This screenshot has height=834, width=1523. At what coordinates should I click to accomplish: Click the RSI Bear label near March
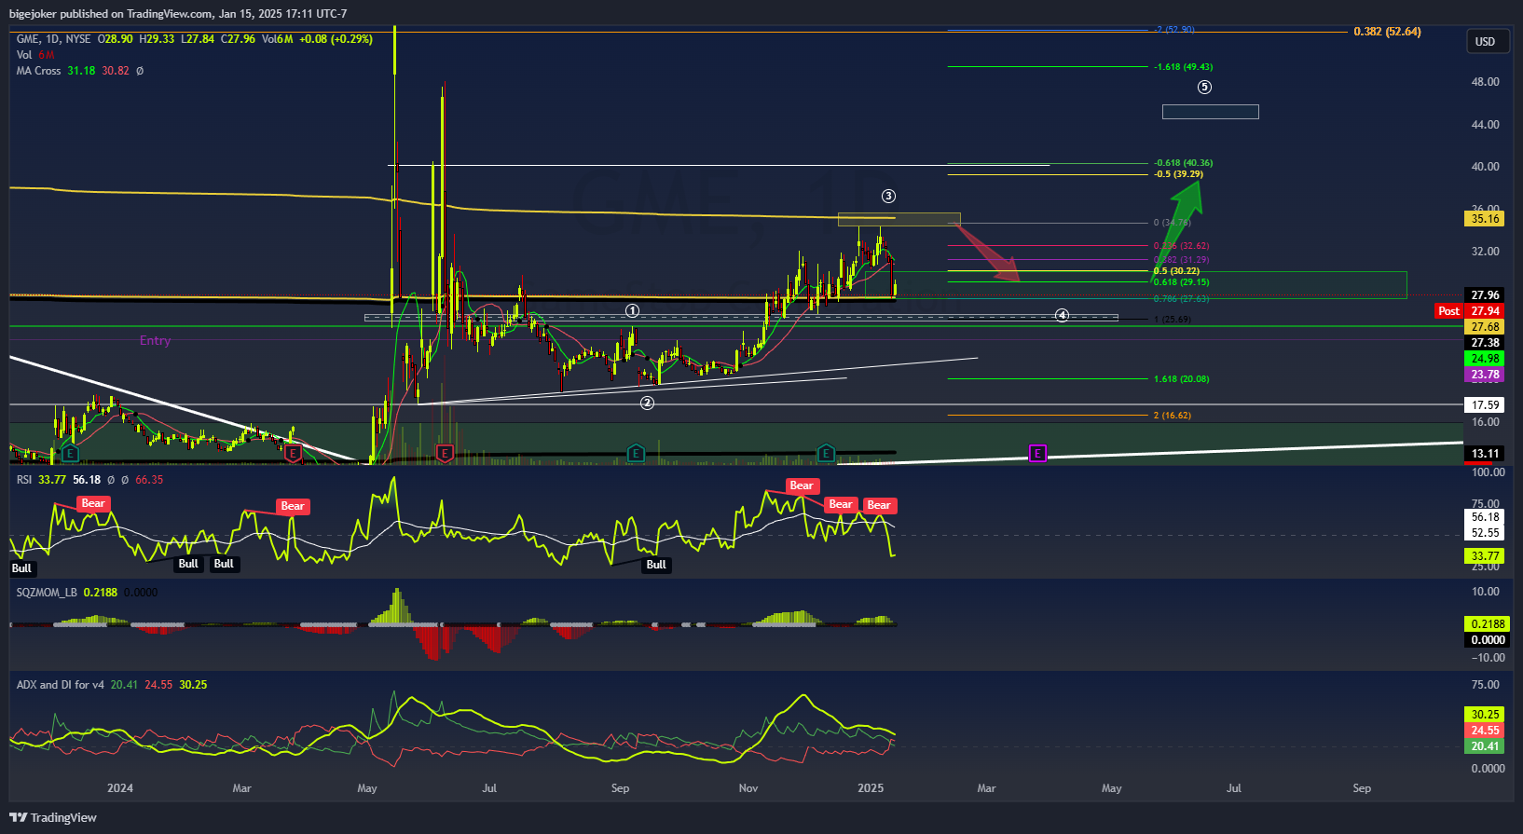click(293, 507)
